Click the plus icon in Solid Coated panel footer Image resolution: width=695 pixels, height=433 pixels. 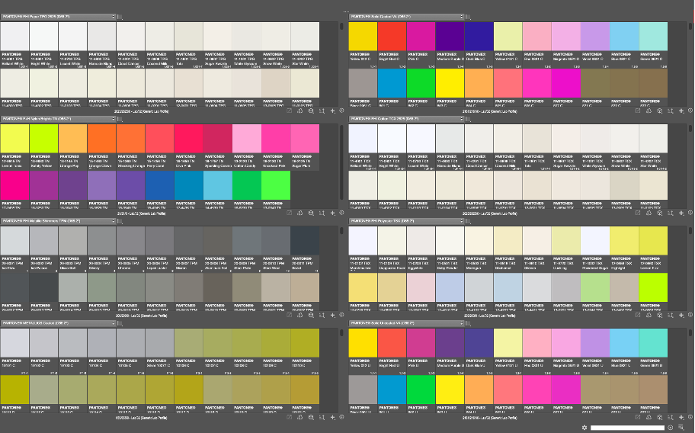point(681,111)
